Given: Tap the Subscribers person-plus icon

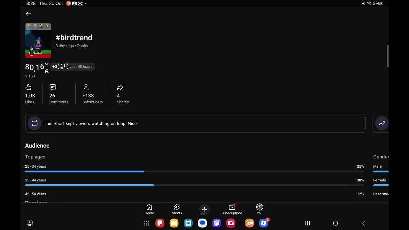Looking at the screenshot, I should coord(86,87).
